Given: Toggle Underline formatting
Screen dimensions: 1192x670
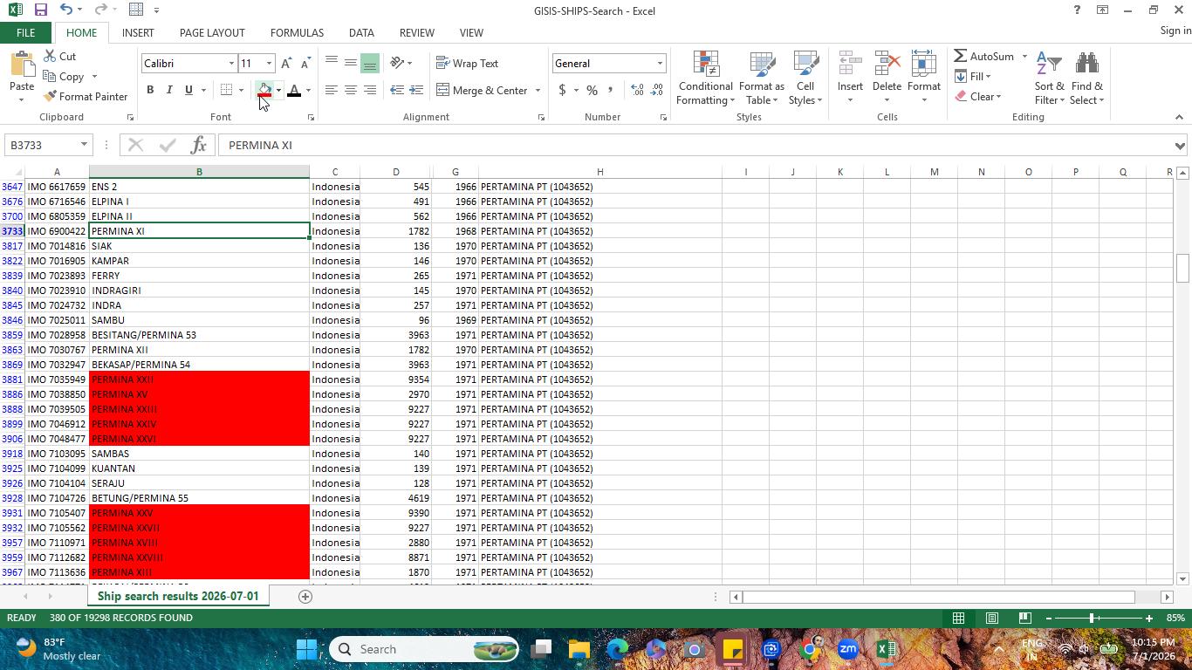Looking at the screenshot, I should click(x=188, y=90).
